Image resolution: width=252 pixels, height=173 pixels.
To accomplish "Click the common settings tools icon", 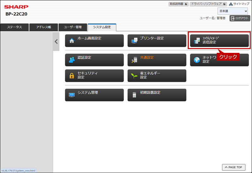I will tap(134, 60).
